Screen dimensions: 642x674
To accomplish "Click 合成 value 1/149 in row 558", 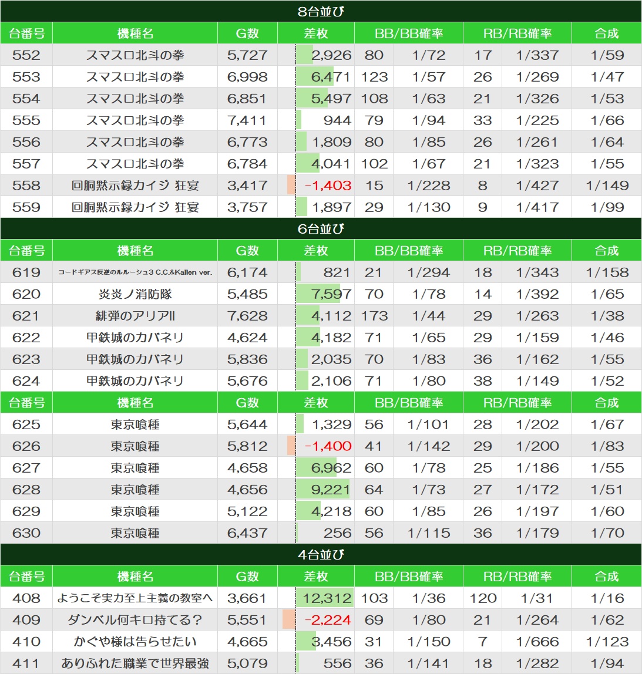I will click(x=607, y=186).
